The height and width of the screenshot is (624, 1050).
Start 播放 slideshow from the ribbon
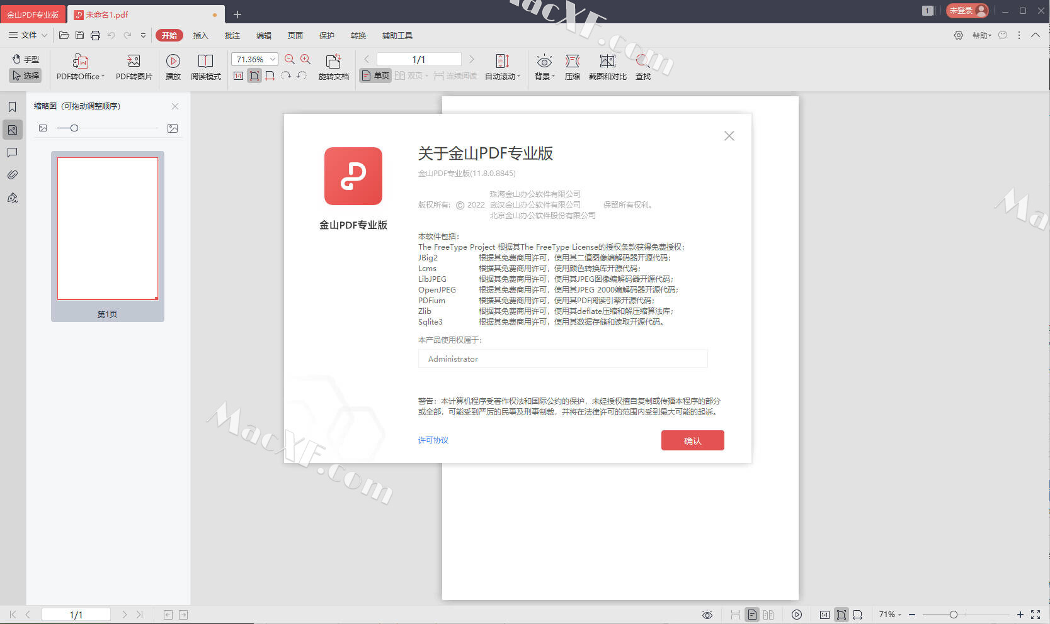(173, 67)
